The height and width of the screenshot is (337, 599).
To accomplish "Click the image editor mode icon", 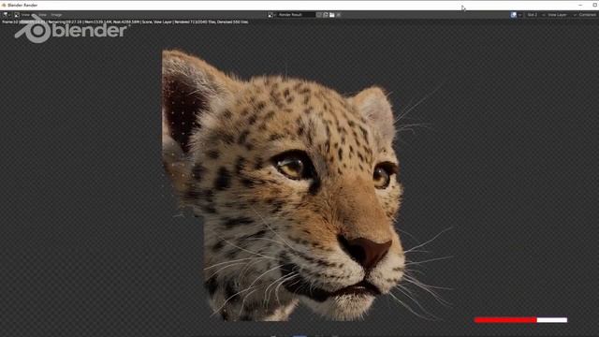I will pyautogui.click(x=17, y=15).
